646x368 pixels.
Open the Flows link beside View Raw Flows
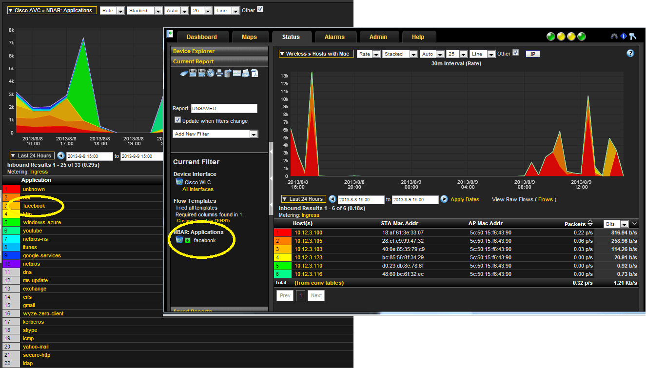point(546,199)
